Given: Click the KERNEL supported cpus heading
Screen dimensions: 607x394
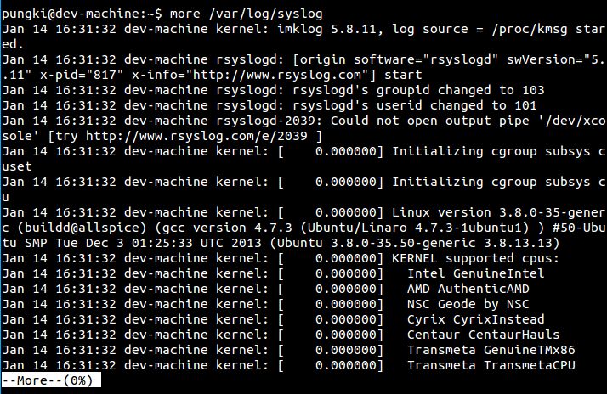Looking at the screenshot, I should click(475, 258).
